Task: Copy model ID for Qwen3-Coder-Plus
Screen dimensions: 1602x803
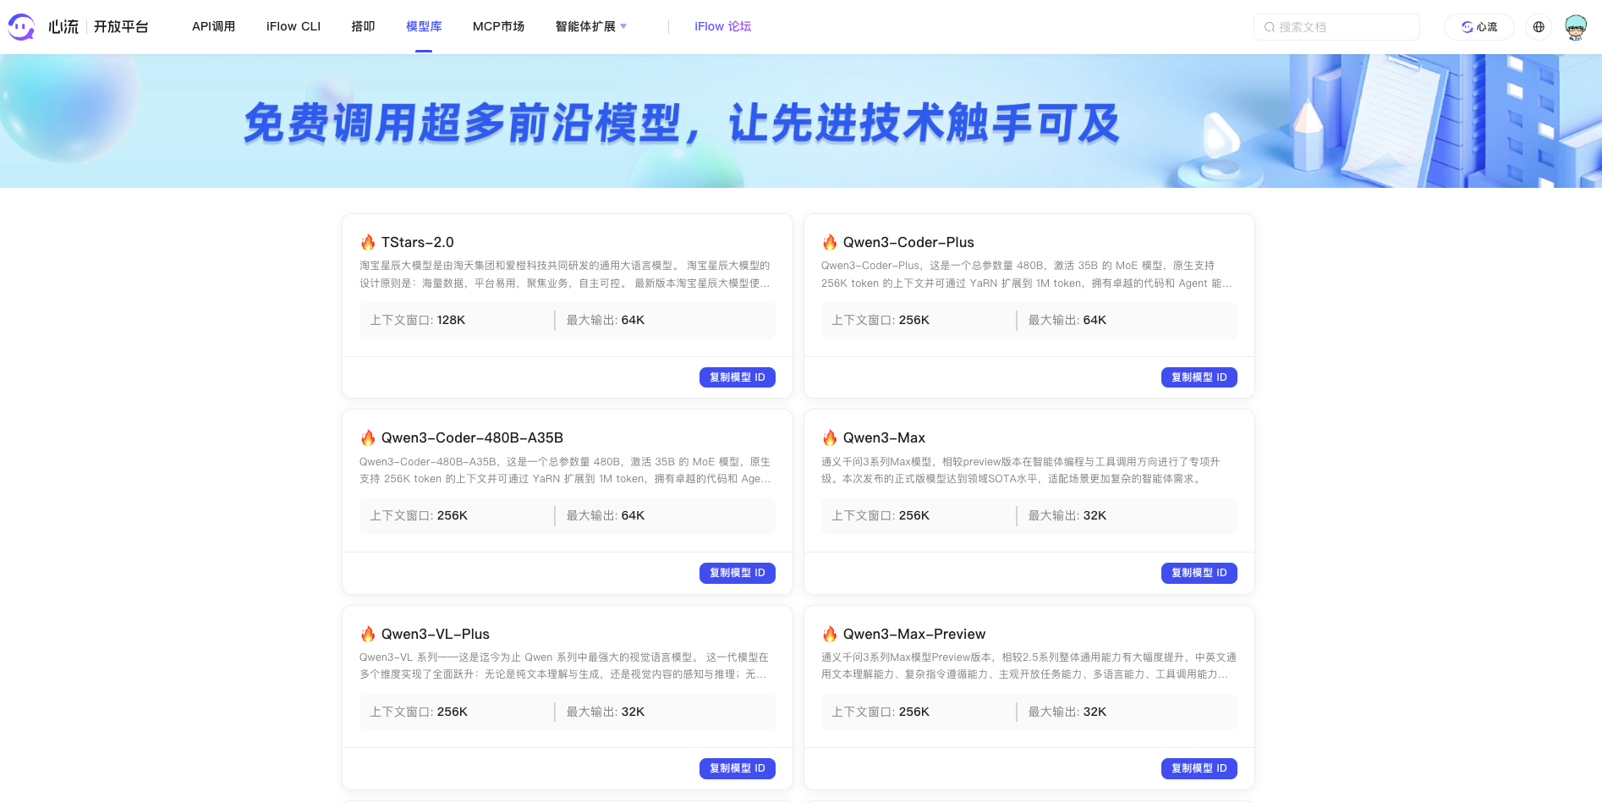Action: [1199, 377]
